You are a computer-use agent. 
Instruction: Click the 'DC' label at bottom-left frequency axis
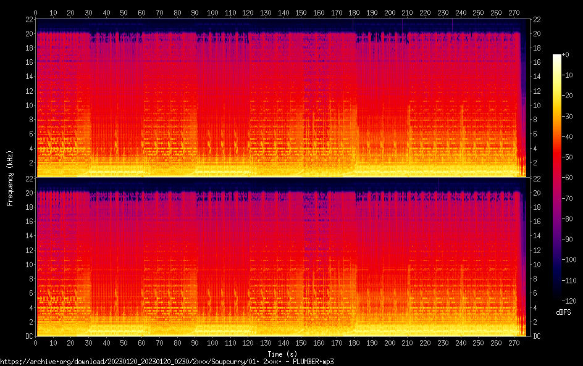(x=28, y=336)
